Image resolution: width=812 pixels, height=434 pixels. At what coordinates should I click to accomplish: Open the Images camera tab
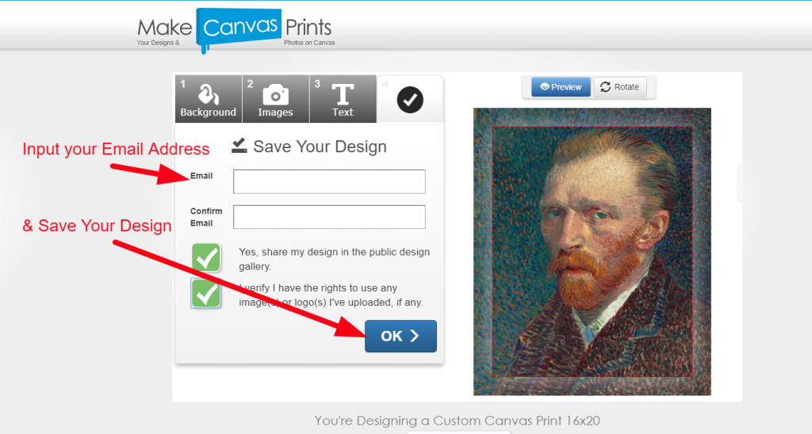point(275,99)
